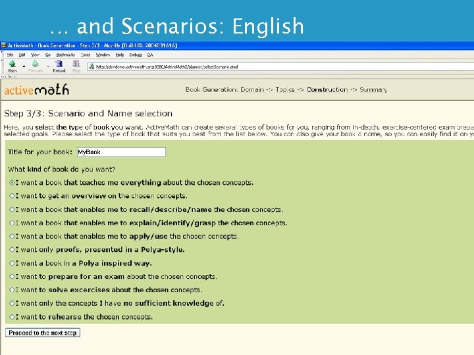Open the Forward button history dropdown arrow

pyautogui.click(x=48, y=66)
